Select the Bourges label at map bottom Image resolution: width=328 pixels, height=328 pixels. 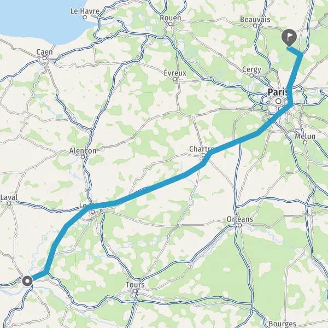(283, 324)
